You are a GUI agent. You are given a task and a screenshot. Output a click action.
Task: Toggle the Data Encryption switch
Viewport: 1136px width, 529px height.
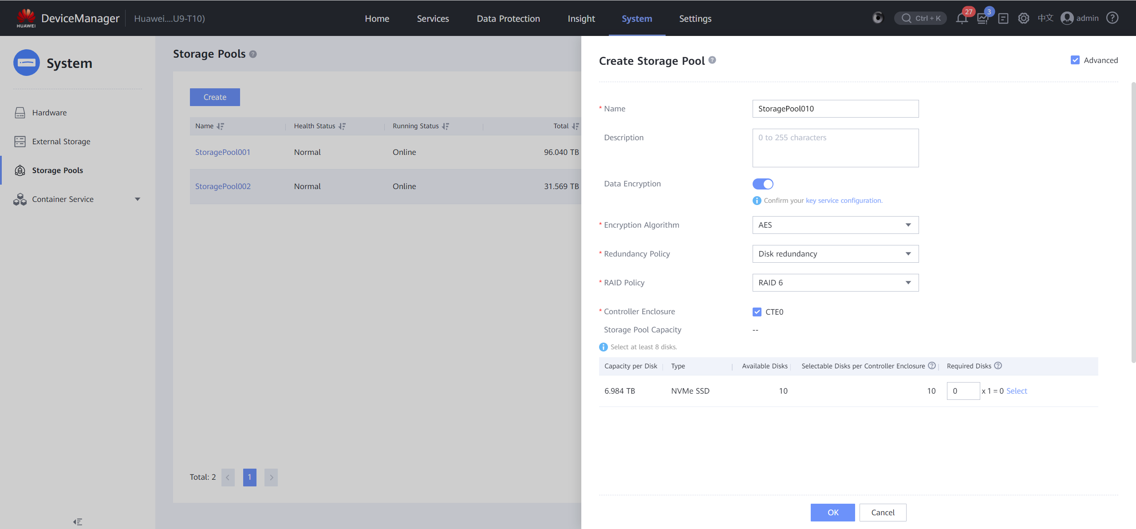tap(763, 184)
